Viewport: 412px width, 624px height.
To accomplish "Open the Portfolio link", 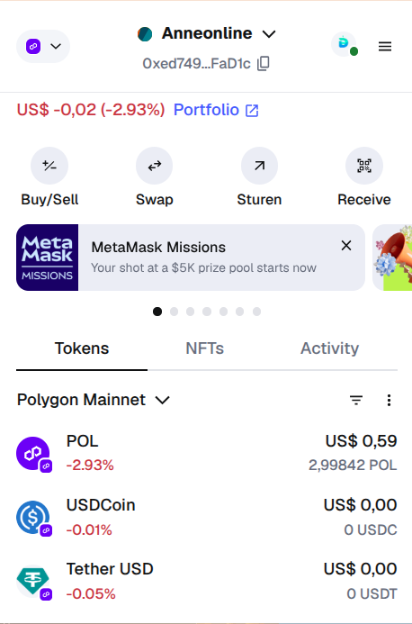I will click(x=216, y=110).
